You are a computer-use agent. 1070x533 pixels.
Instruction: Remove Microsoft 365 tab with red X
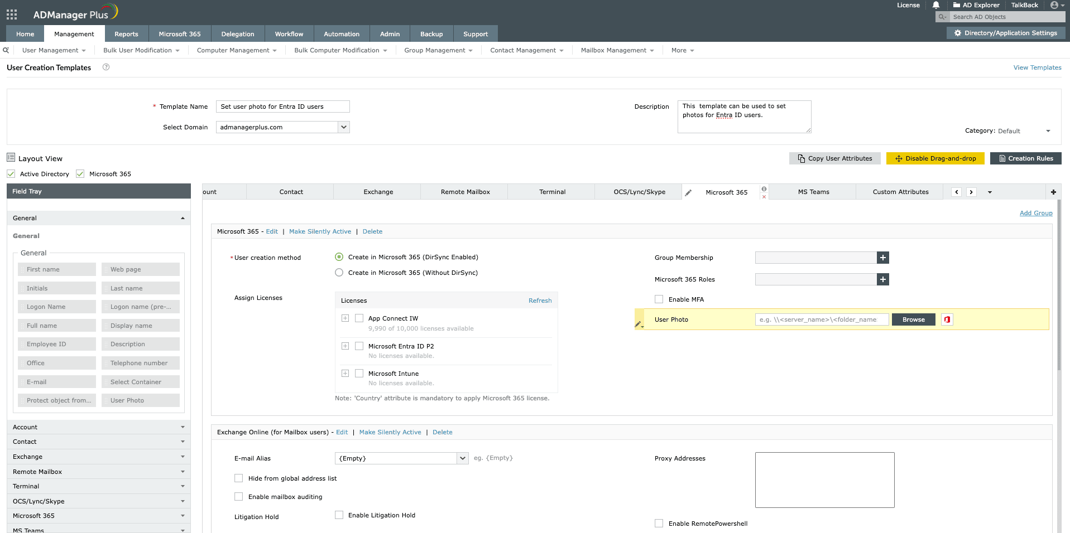point(764,197)
